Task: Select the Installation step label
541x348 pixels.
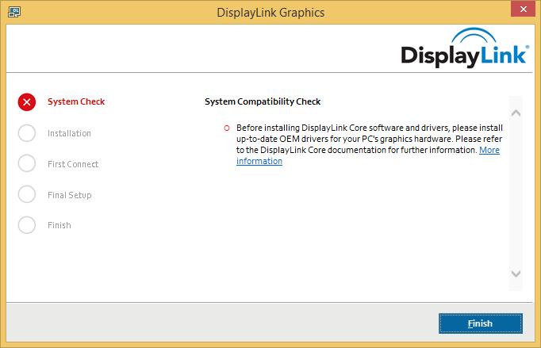Action: pos(69,133)
